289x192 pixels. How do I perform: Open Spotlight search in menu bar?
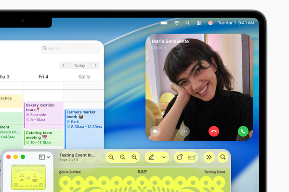(x=187, y=23)
